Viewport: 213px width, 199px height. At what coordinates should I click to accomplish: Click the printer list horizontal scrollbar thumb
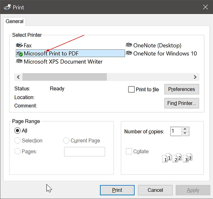[64, 77]
